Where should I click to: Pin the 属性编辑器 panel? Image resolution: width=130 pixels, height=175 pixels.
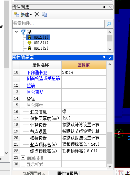click(104, 58)
